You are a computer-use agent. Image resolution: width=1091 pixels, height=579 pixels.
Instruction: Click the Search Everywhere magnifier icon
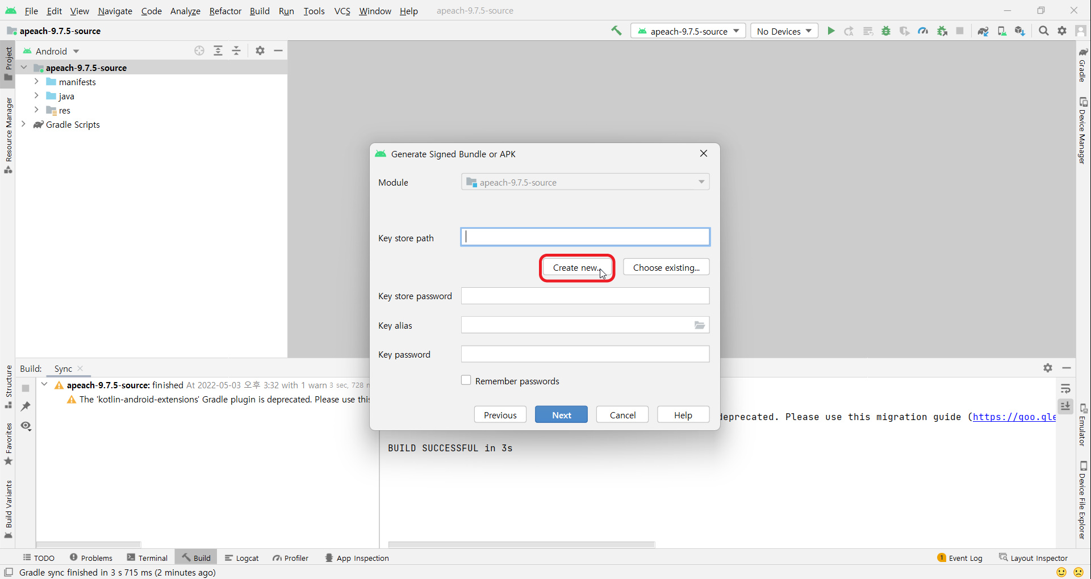(1044, 31)
